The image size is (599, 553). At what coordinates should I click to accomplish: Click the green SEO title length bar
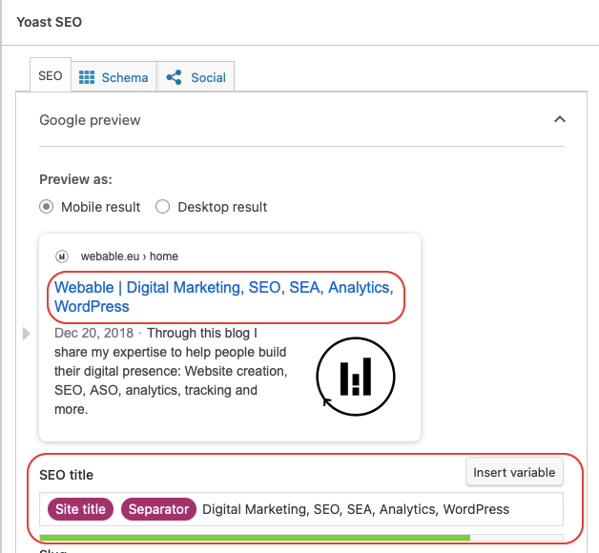tap(255, 538)
